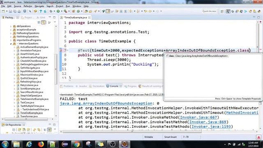
Task: Open Internet Explorer from the taskbar
Action: click(29, 144)
